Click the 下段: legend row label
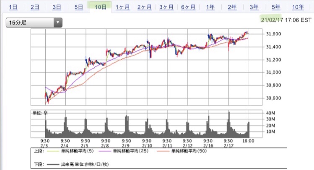The image size is (314, 170). click(x=39, y=165)
